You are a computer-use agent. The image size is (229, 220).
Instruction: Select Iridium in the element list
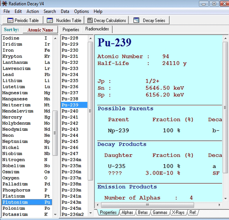[x=27, y=44]
